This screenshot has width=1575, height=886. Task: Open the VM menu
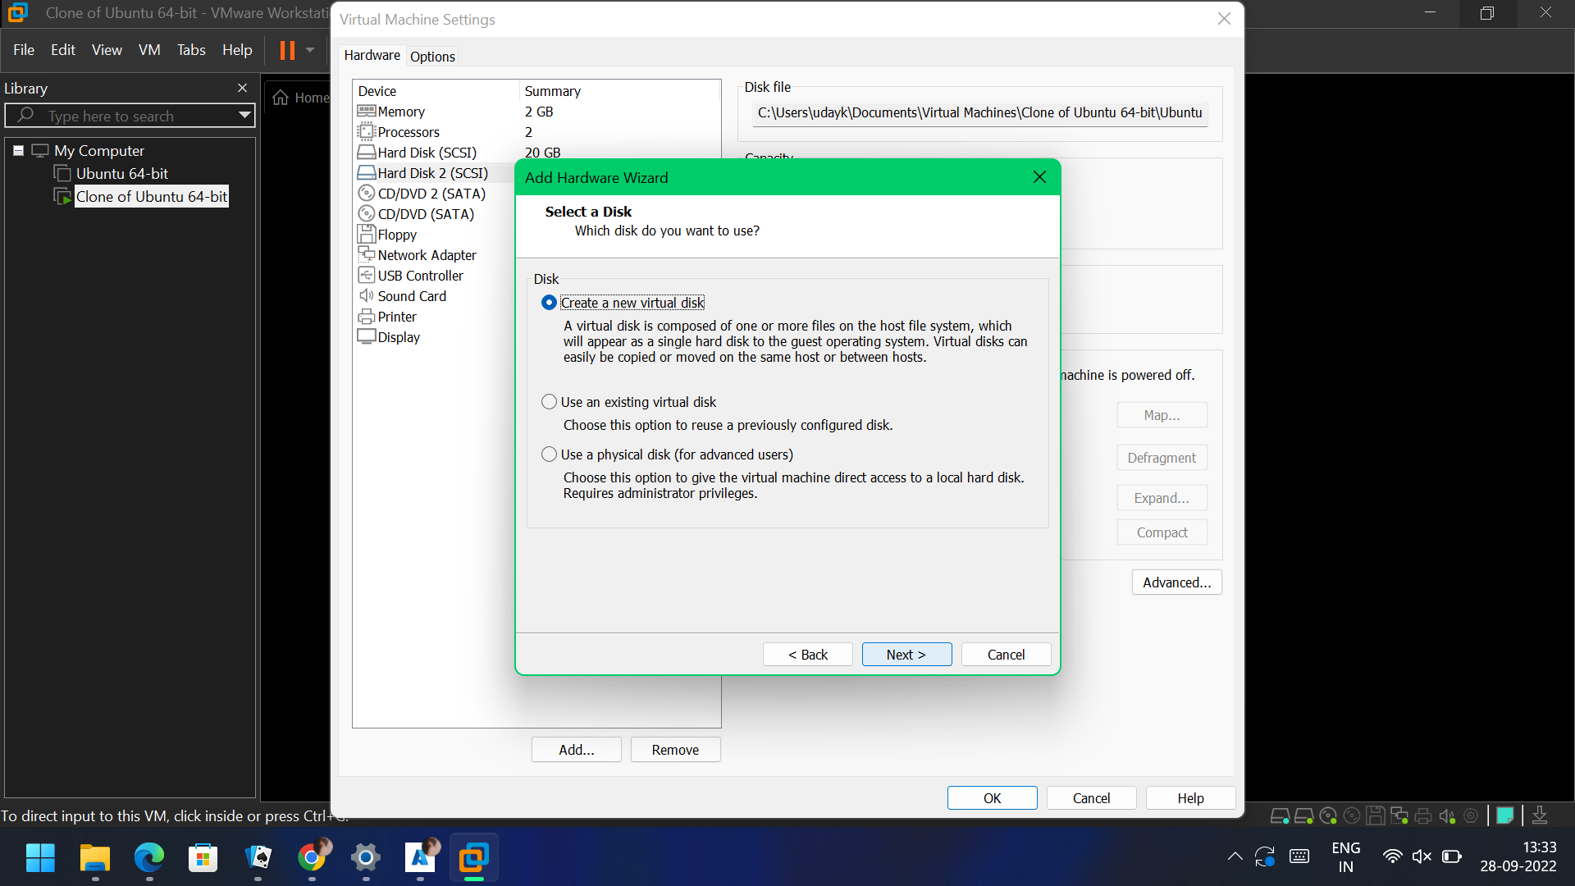coord(149,50)
